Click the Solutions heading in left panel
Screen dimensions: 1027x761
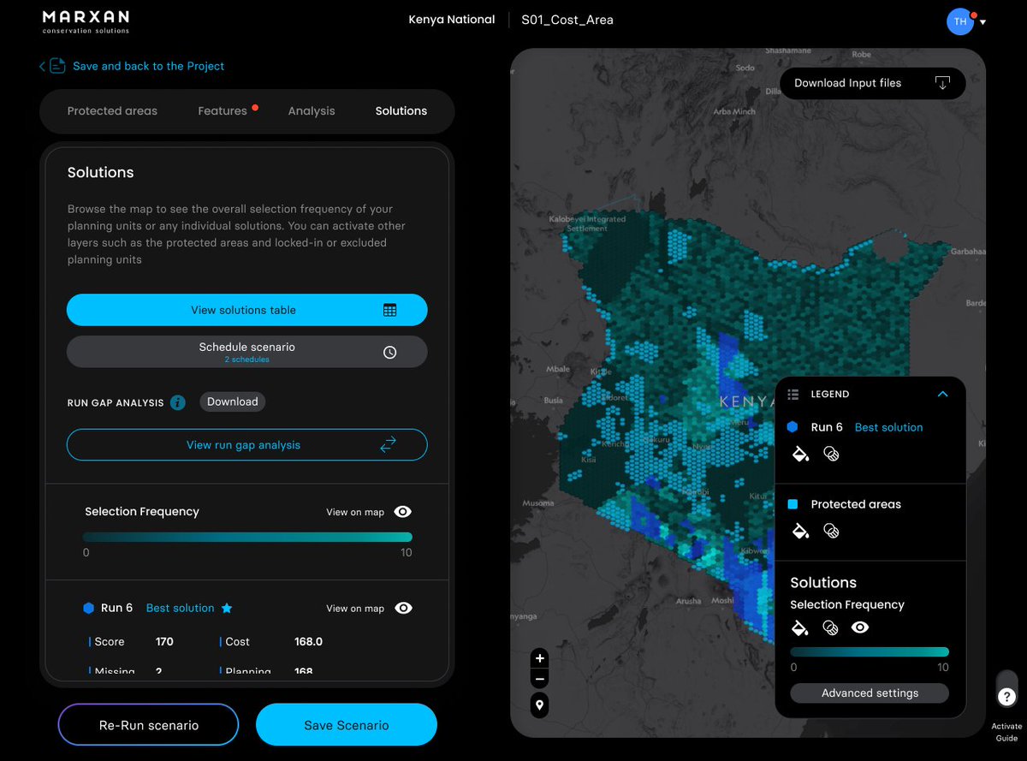click(101, 172)
